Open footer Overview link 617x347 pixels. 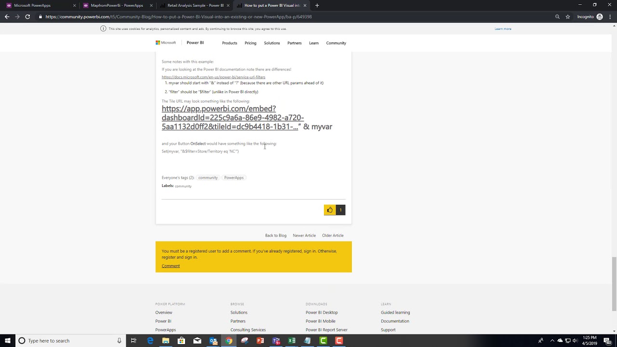tap(163, 312)
